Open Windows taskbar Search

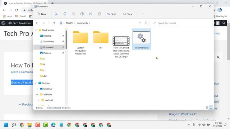pyautogui.click(x=14, y=125)
